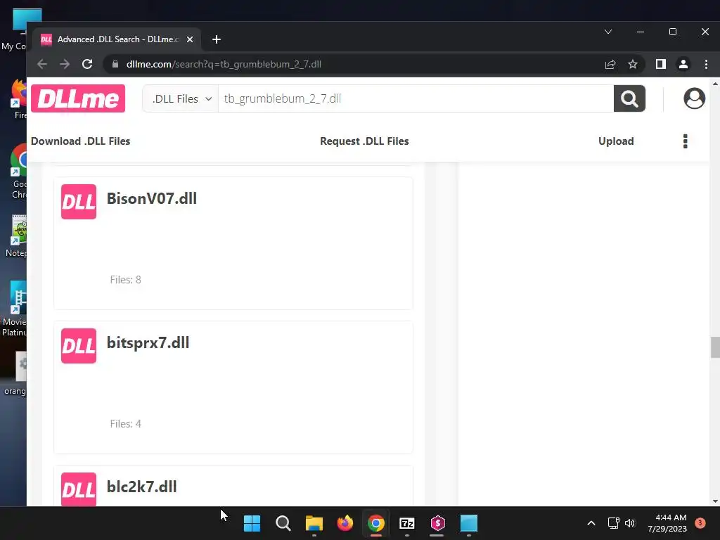Open the volume control in tray
This screenshot has height=540, width=720.
click(630, 523)
